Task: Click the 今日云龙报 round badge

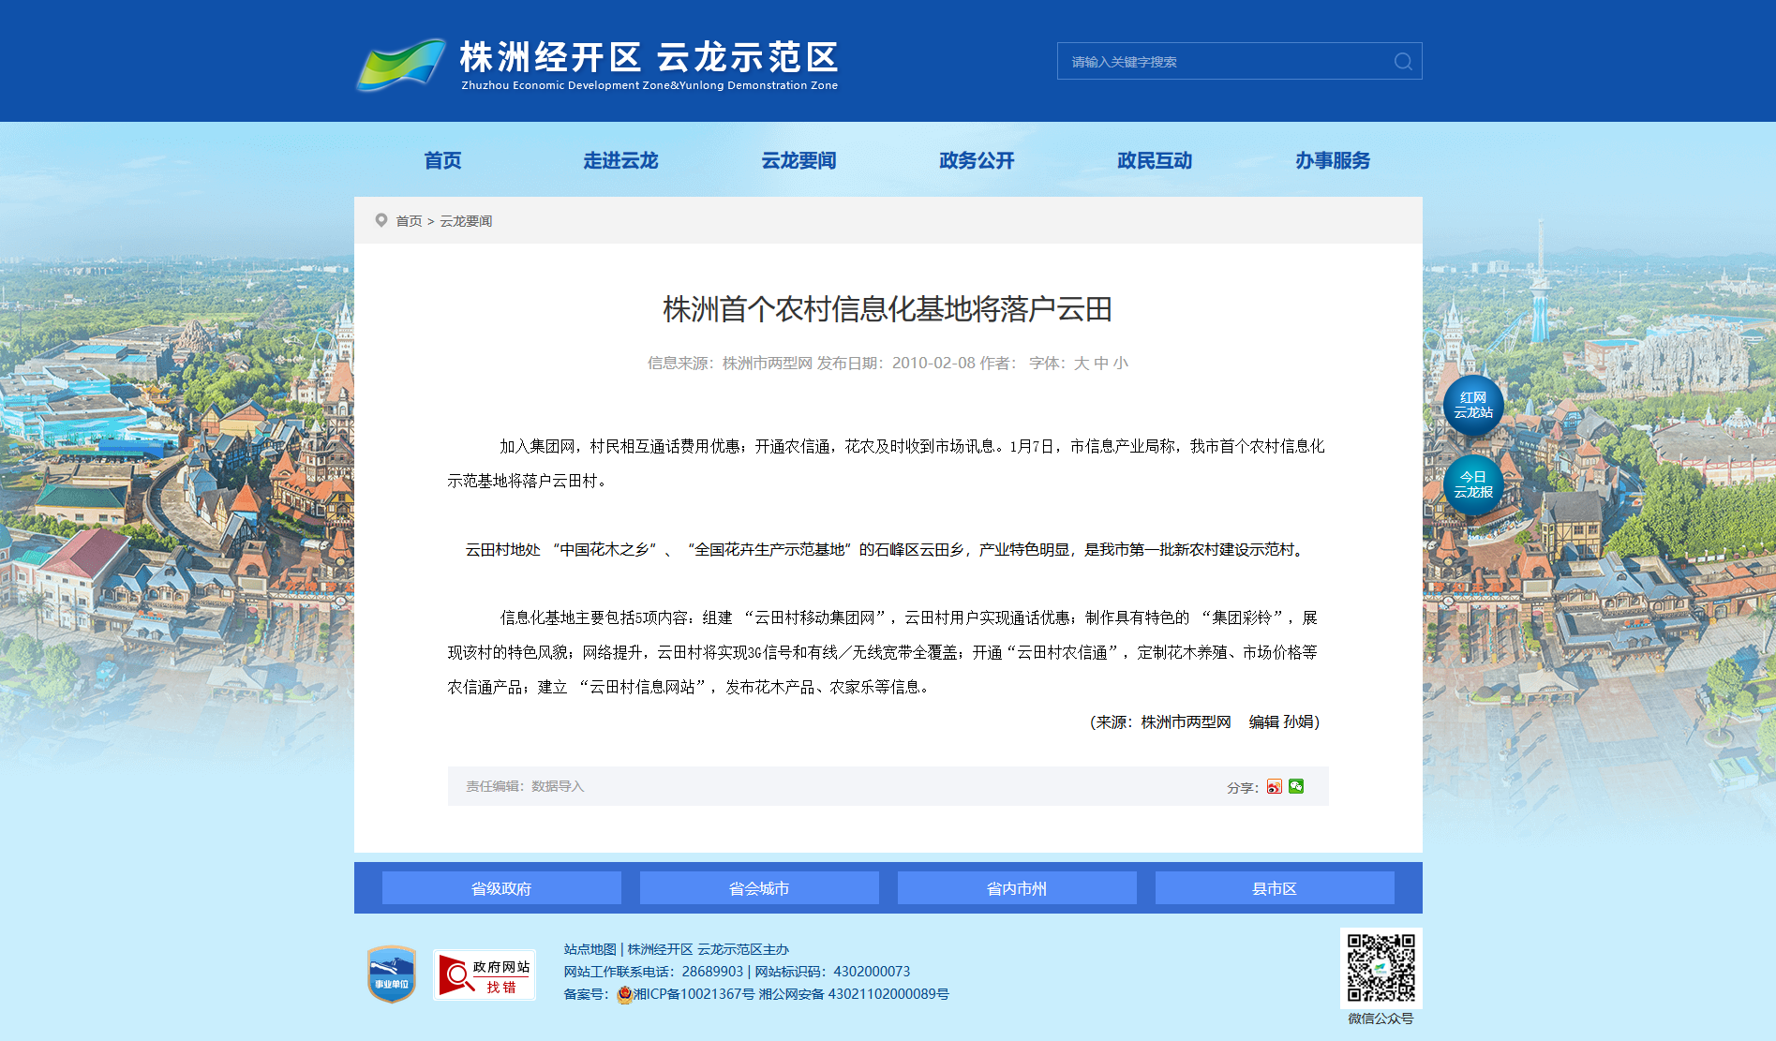Action: coord(1472,485)
